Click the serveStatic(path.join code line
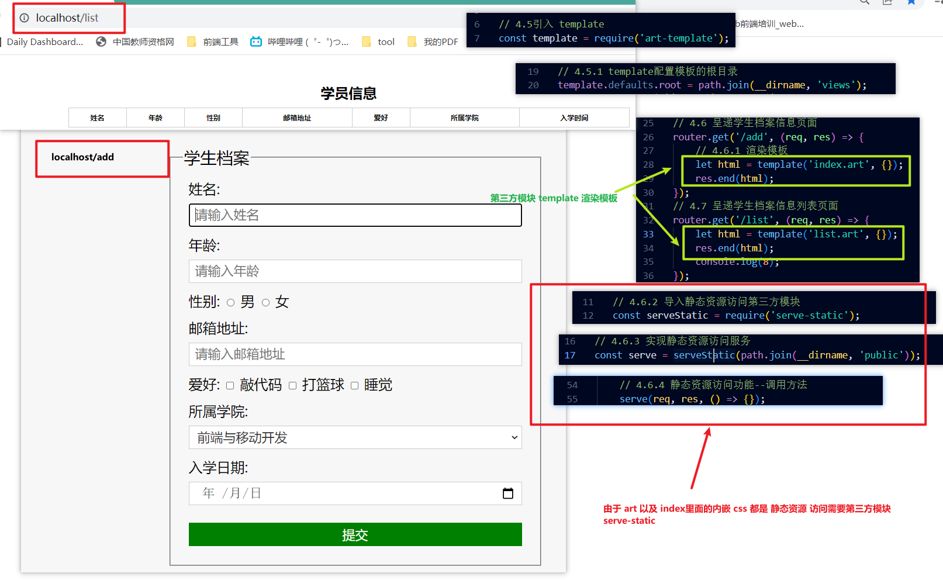Viewport: 943px width, 580px height. click(758, 355)
